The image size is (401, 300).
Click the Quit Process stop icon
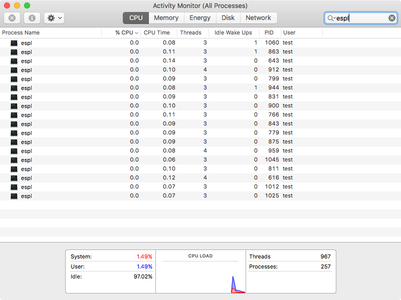point(12,18)
